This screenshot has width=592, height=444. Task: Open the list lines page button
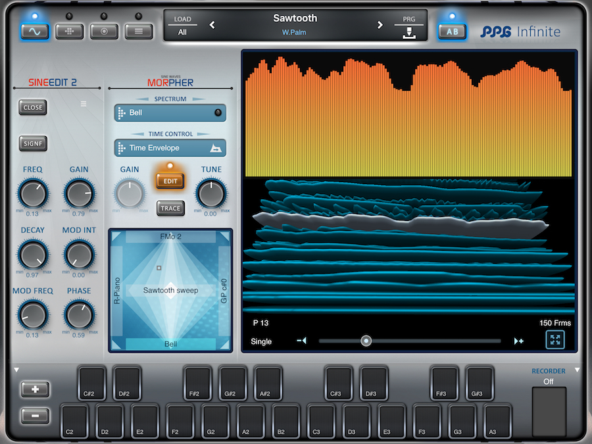[139, 32]
